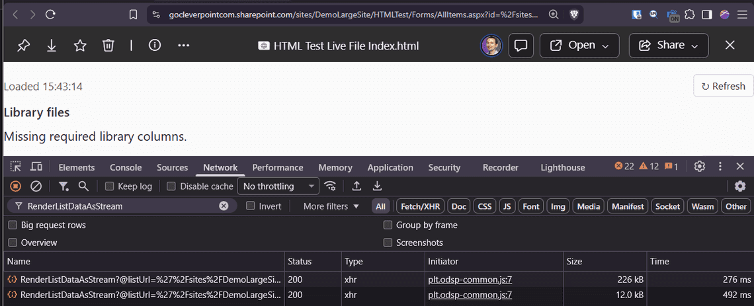Screen dimensions: 754x306
Task: Switch to the Application tab
Action: point(390,168)
